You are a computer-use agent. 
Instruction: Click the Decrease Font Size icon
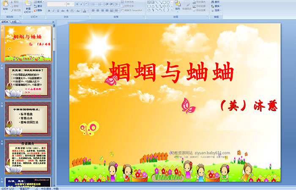pos(81,4)
